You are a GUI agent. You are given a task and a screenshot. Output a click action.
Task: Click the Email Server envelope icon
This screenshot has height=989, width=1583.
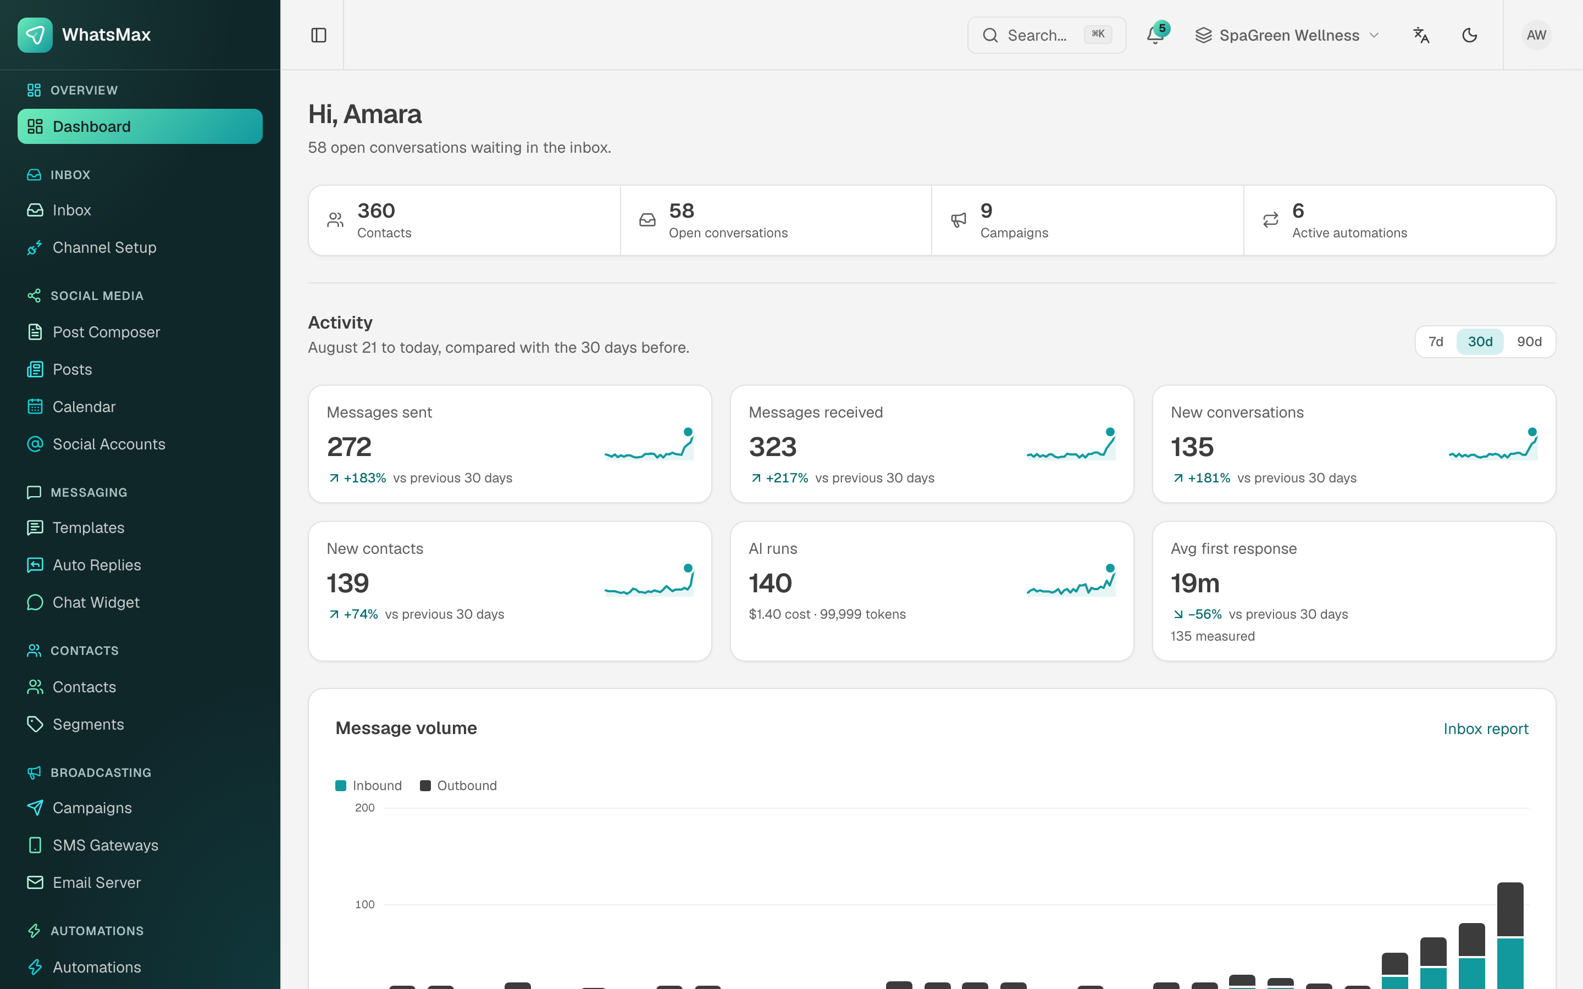pos(35,882)
